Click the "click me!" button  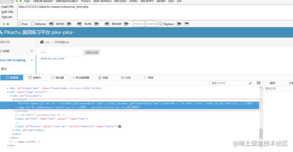pyautogui.click(x=92, y=52)
